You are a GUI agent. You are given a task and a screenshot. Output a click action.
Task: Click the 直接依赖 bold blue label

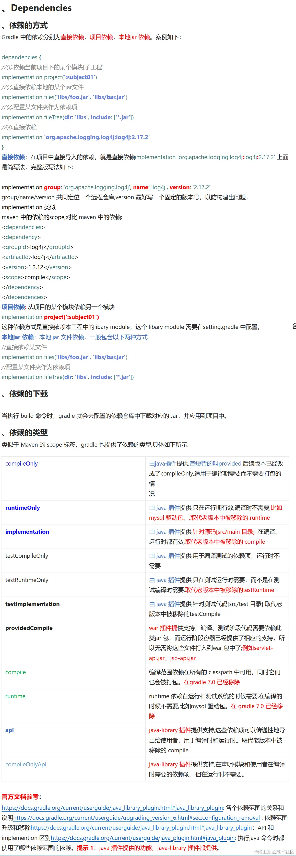[13, 157]
